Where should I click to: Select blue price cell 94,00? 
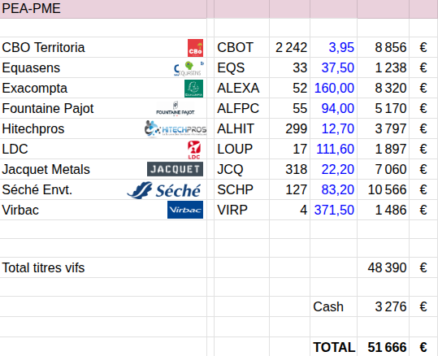(333, 108)
